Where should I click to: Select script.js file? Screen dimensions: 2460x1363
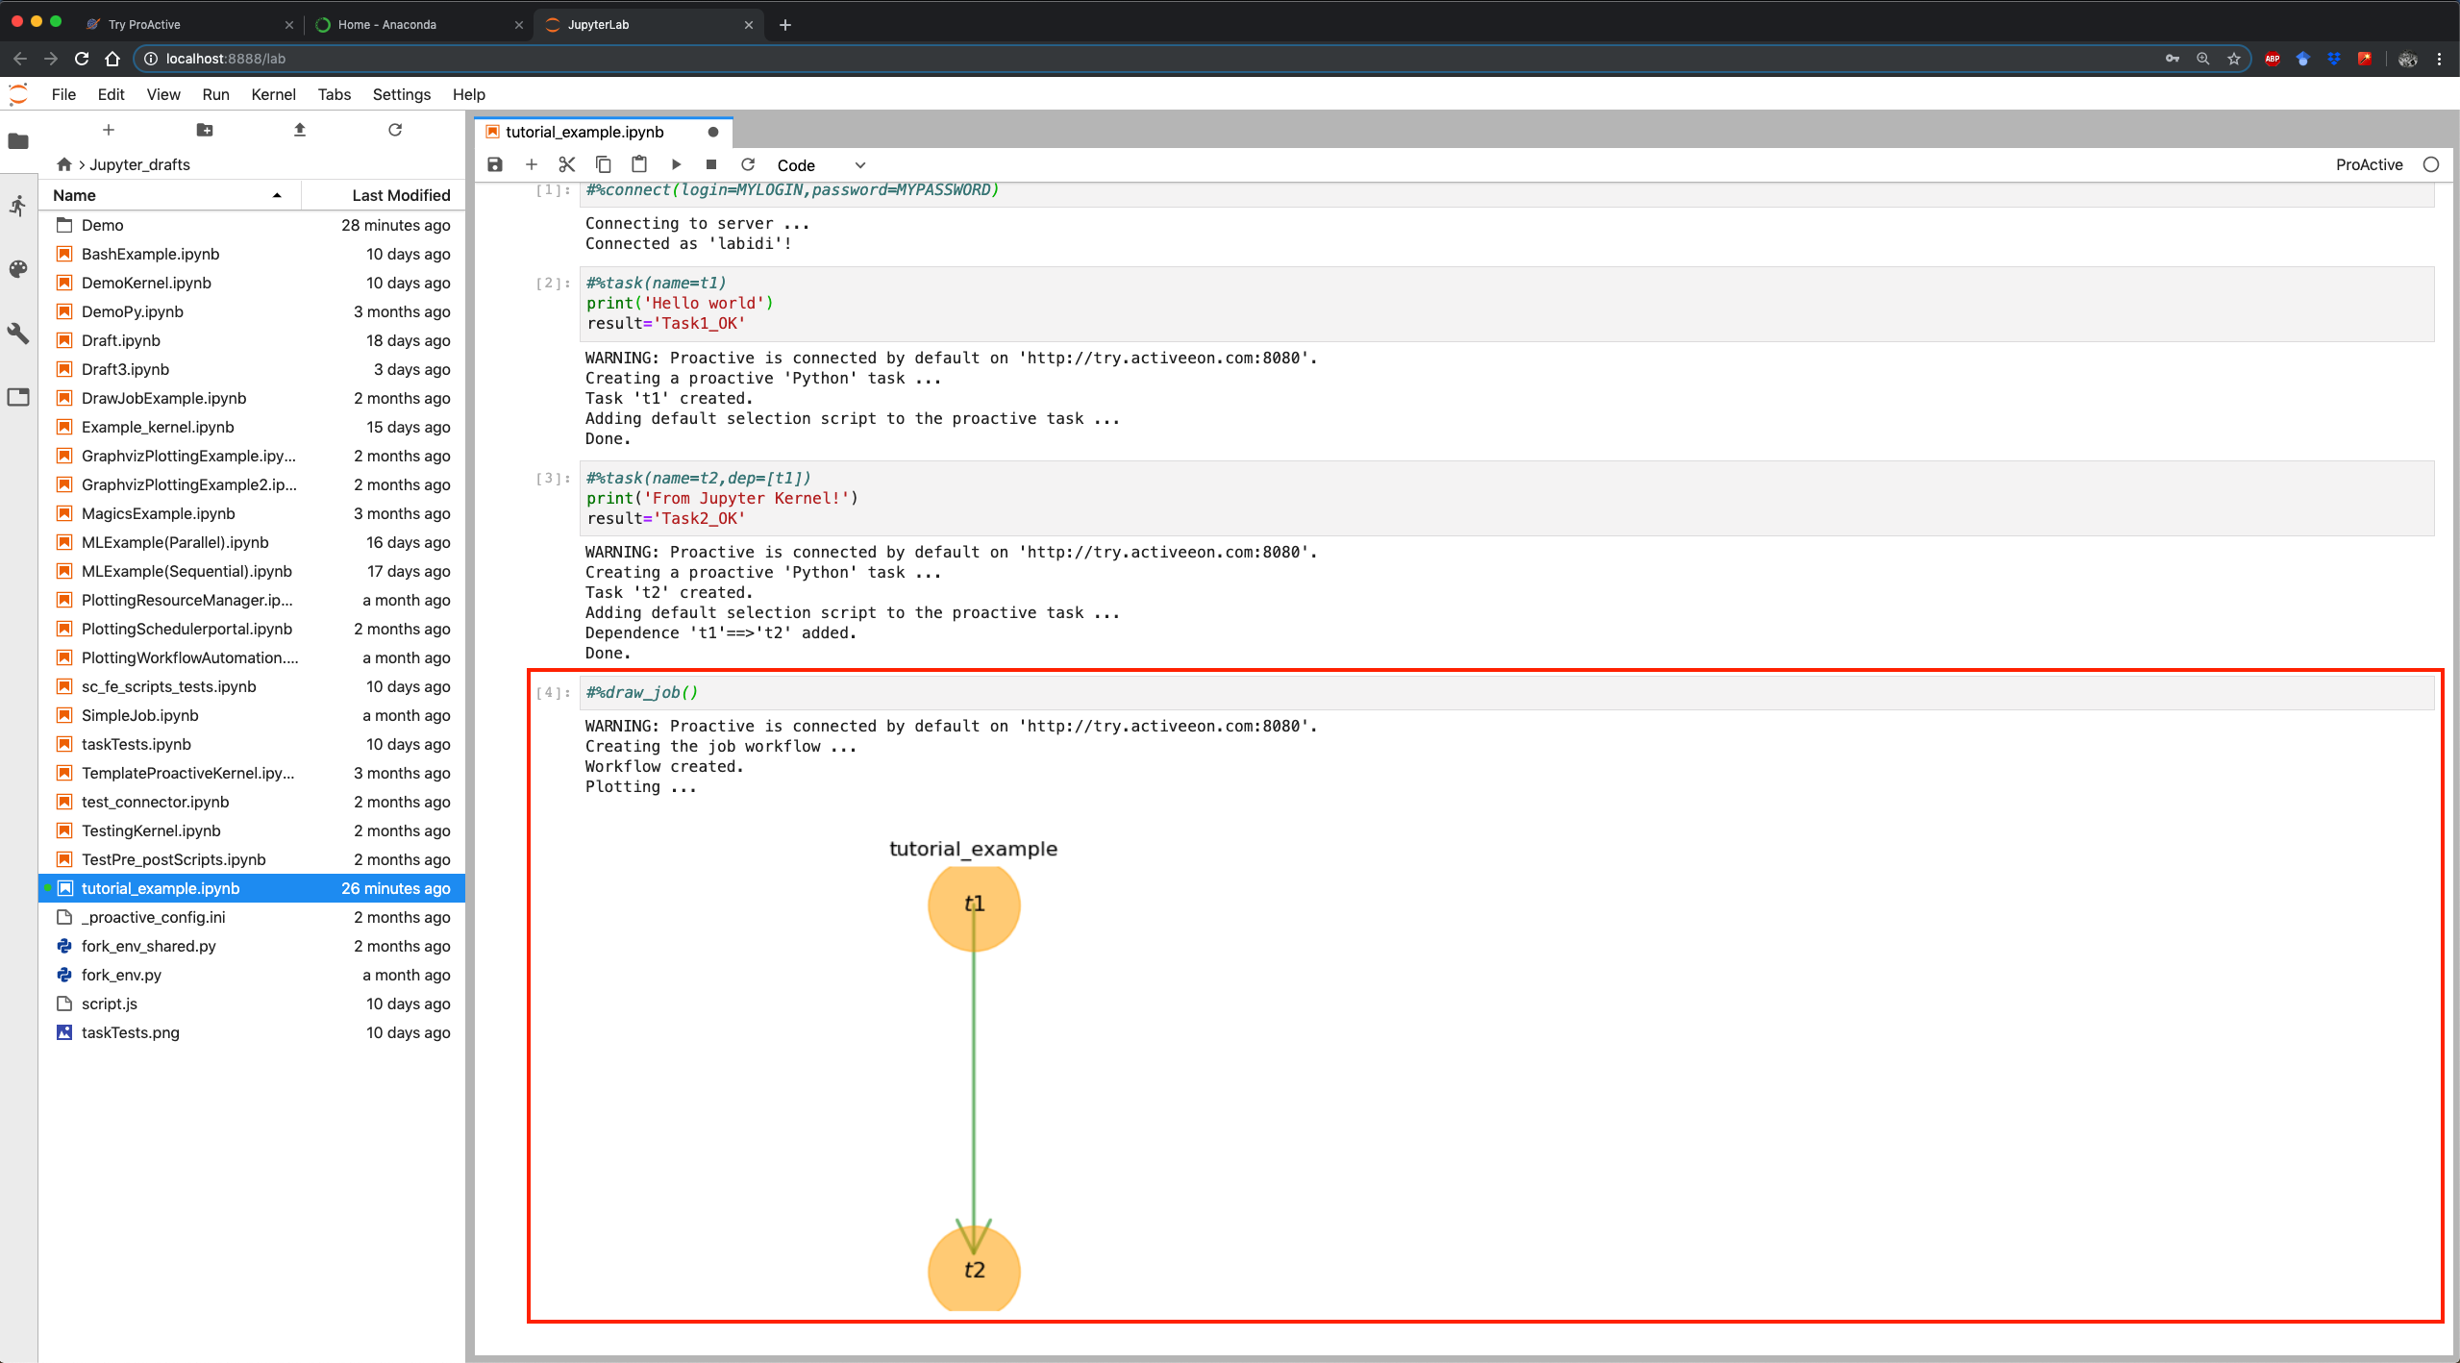tap(252, 1004)
